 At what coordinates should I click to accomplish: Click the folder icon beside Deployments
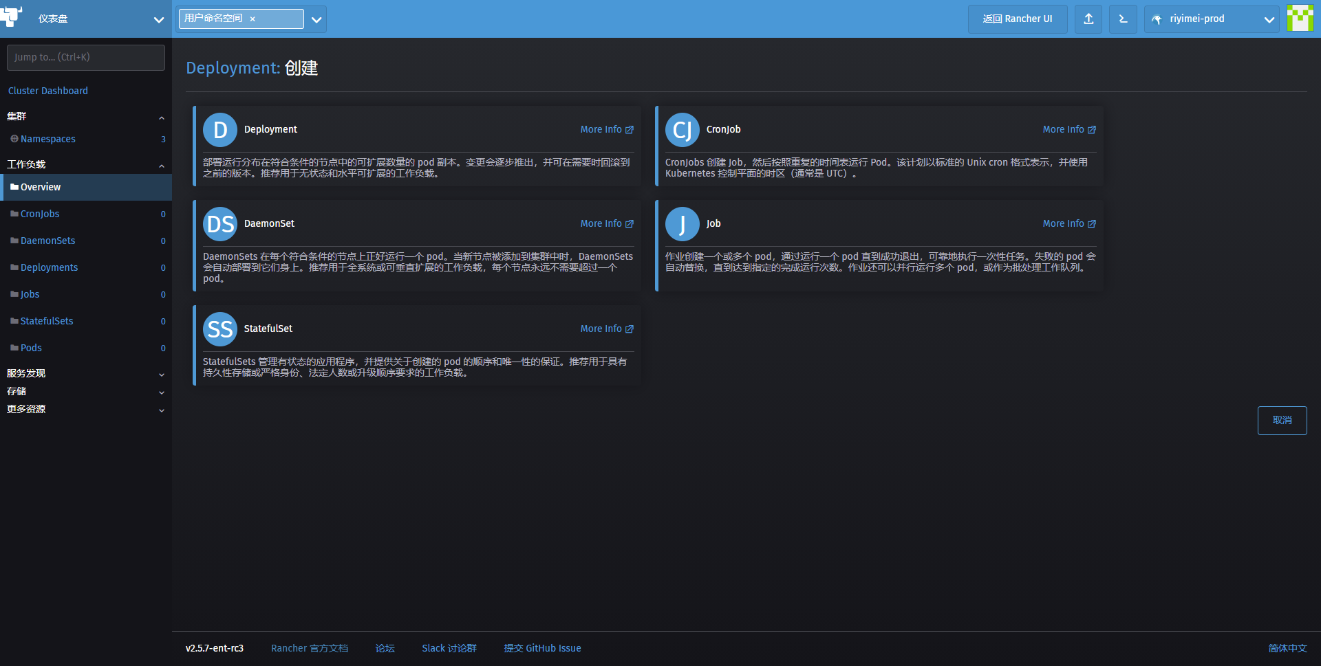coord(14,267)
